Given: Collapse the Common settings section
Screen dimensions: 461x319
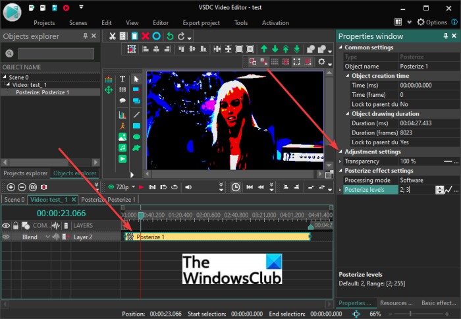Looking at the screenshot, I should coord(340,47).
